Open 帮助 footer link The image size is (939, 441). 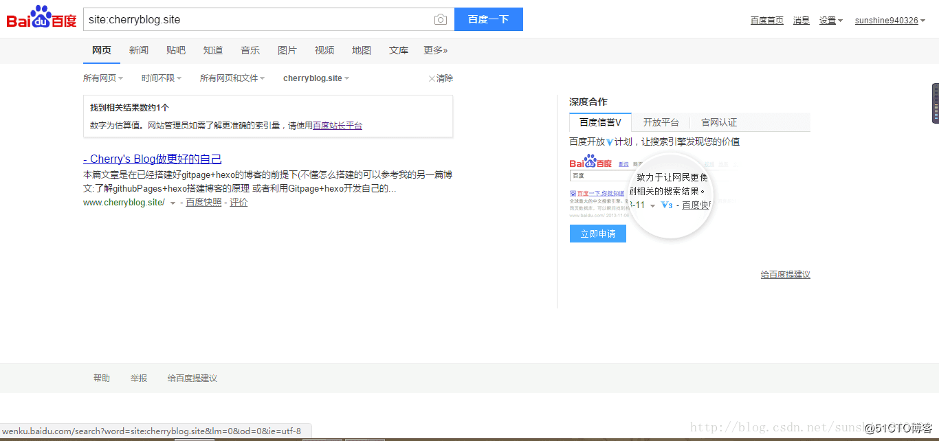102,378
